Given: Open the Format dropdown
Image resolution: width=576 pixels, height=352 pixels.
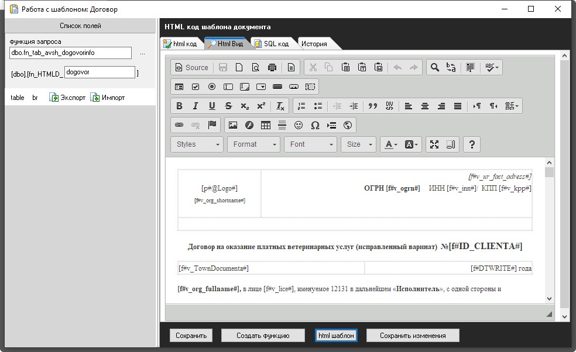Looking at the screenshot, I should pos(253,144).
